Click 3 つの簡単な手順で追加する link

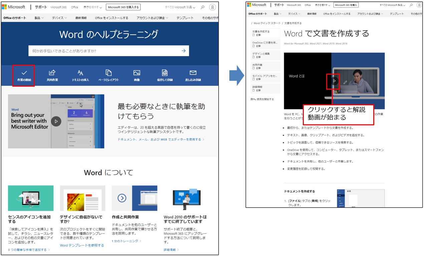(x=29, y=250)
